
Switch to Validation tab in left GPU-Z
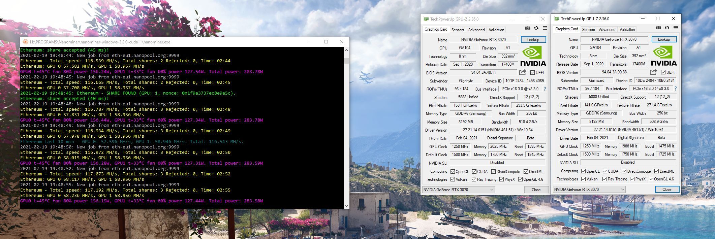(x=497, y=30)
